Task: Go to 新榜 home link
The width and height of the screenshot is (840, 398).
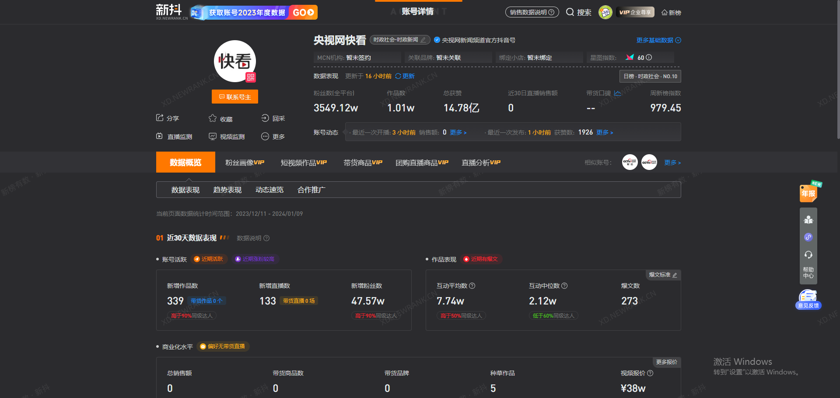Action: (671, 13)
